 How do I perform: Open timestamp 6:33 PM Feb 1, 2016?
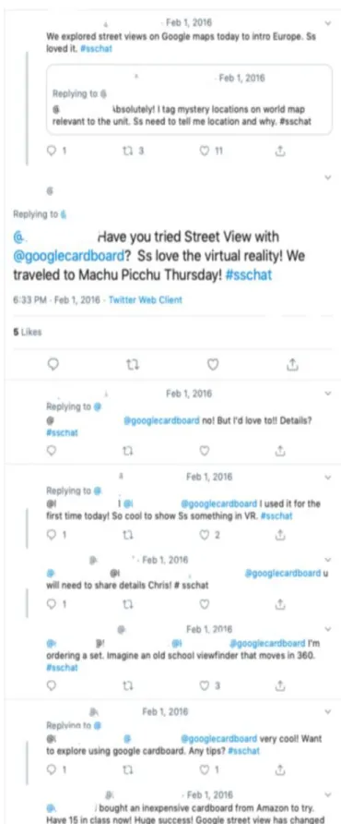click(58, 300)
